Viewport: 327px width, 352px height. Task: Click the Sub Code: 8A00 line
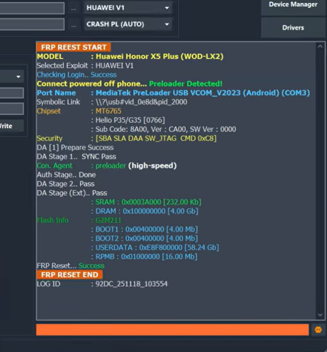coord(163,129)
